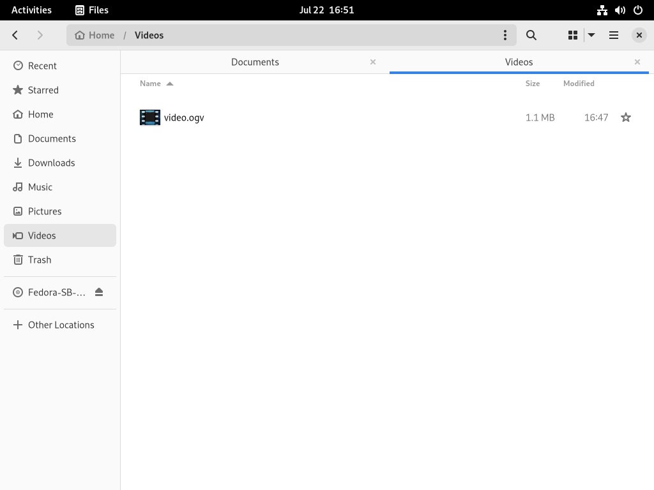Go forward using the forward arrow
654x490 pixels.
coord(40,35)
